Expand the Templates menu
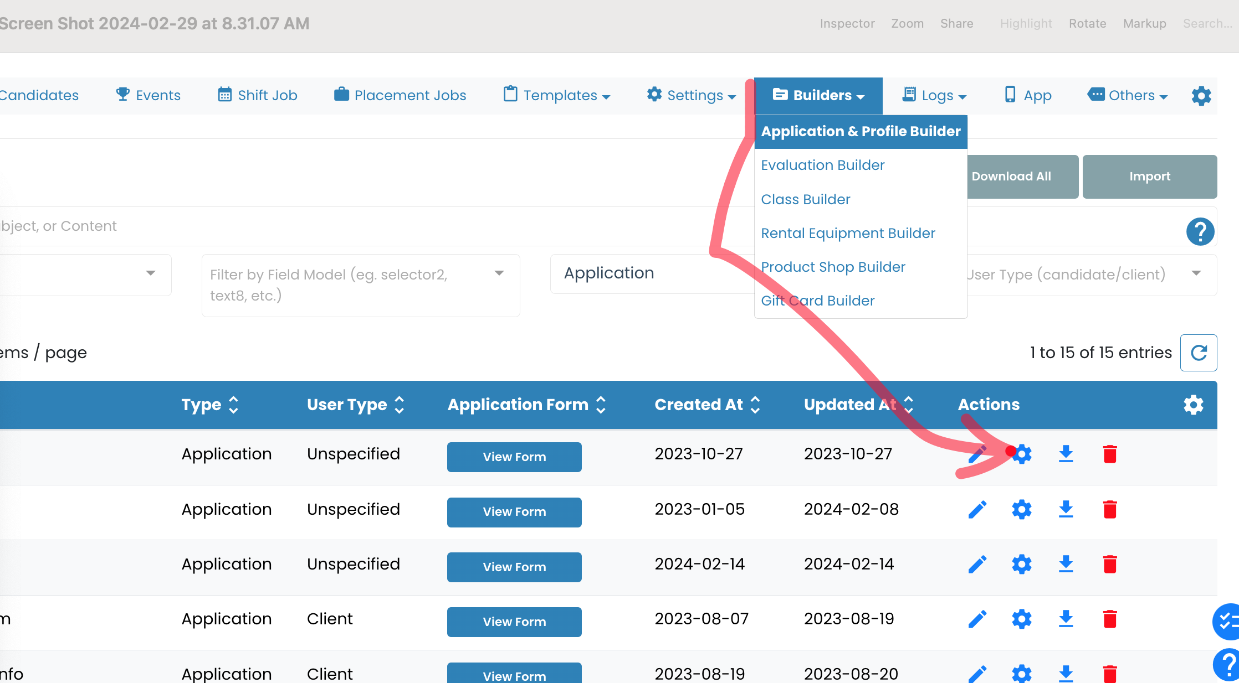1239x683 pixels. tap(557, 95)
